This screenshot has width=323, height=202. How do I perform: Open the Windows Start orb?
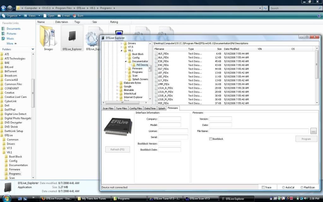[x=6, y=198]
